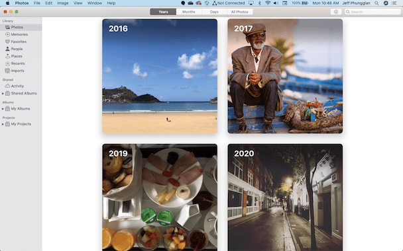Select Favorites heart icon in sidebar
Viewport: 403px width, 251px height.
click(x=7, y=42)
